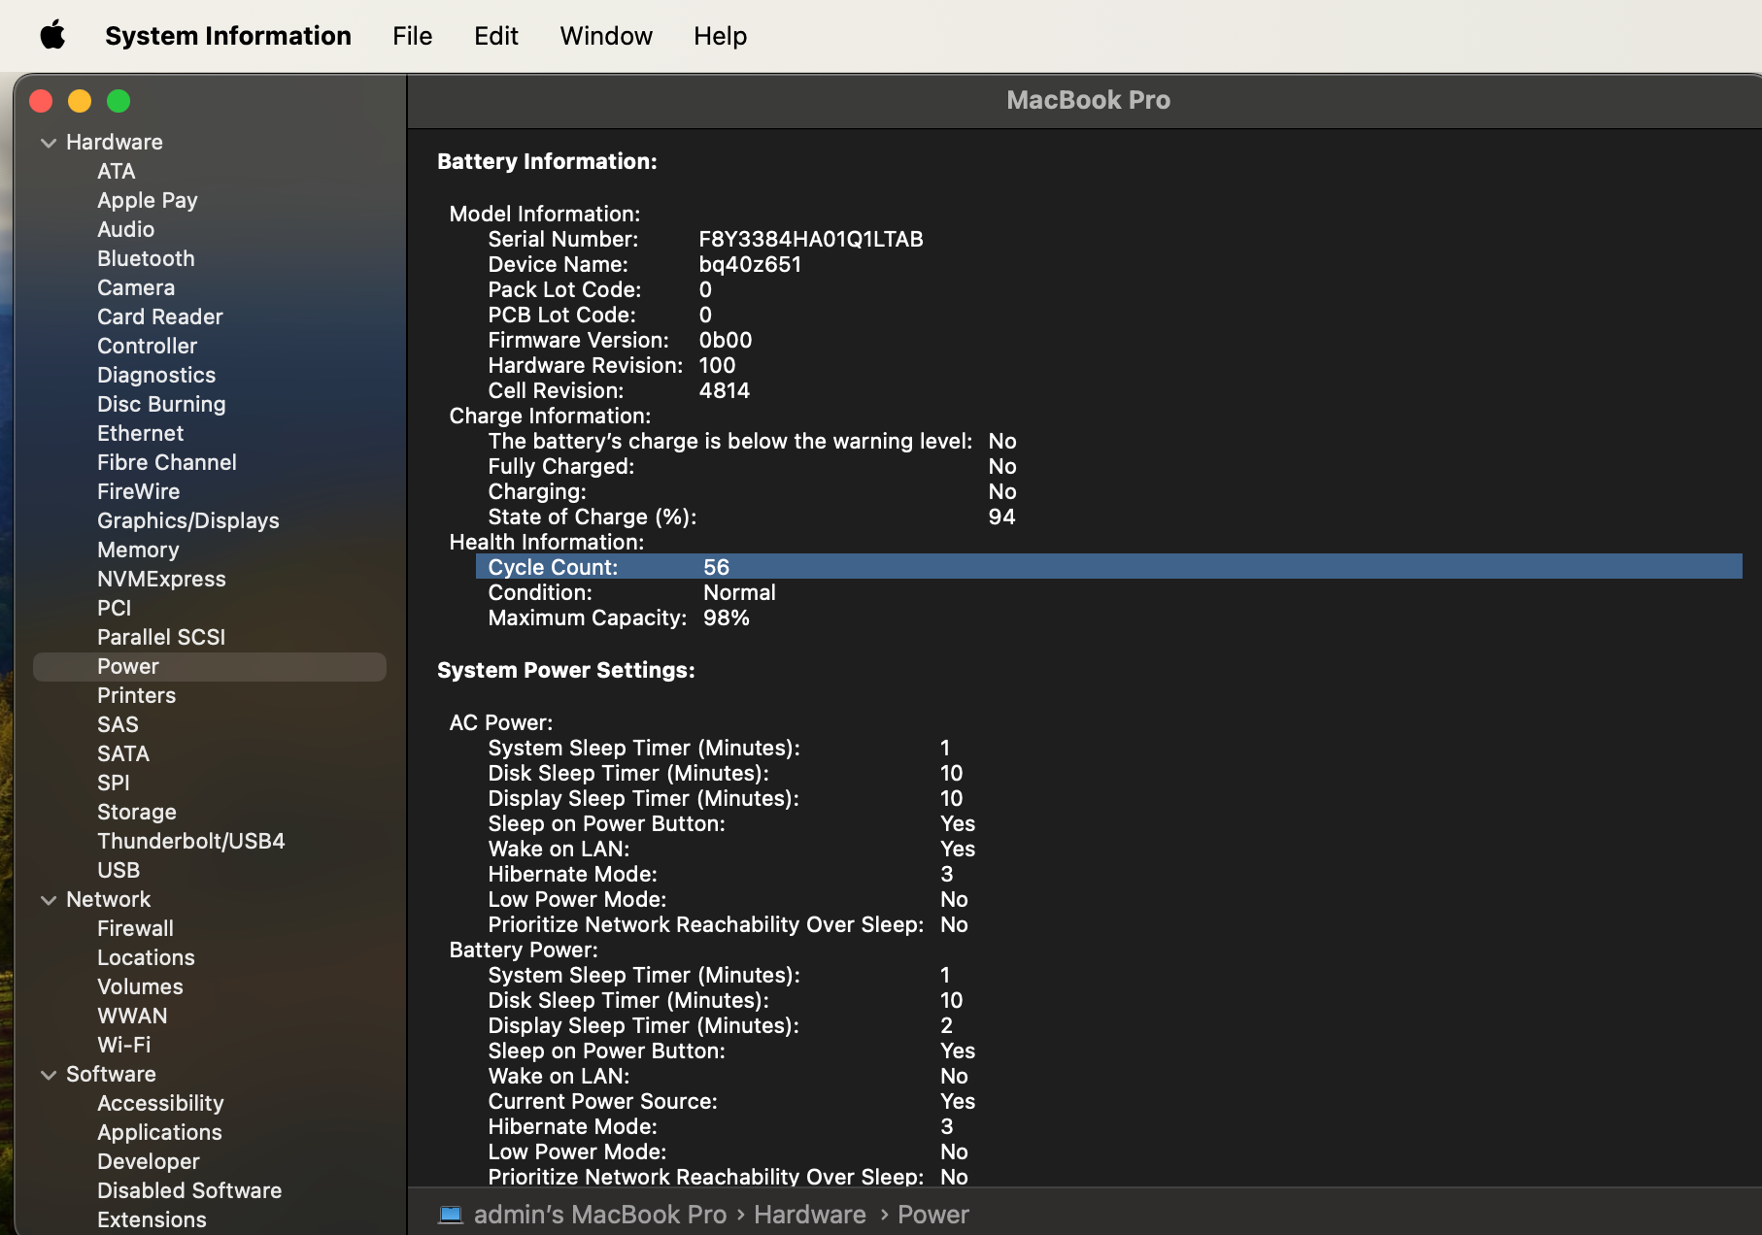This screenshot has width=1762, height=1235.
Task: Show Thunderbolt/USB4 hardware details
Action: (190, 841)
